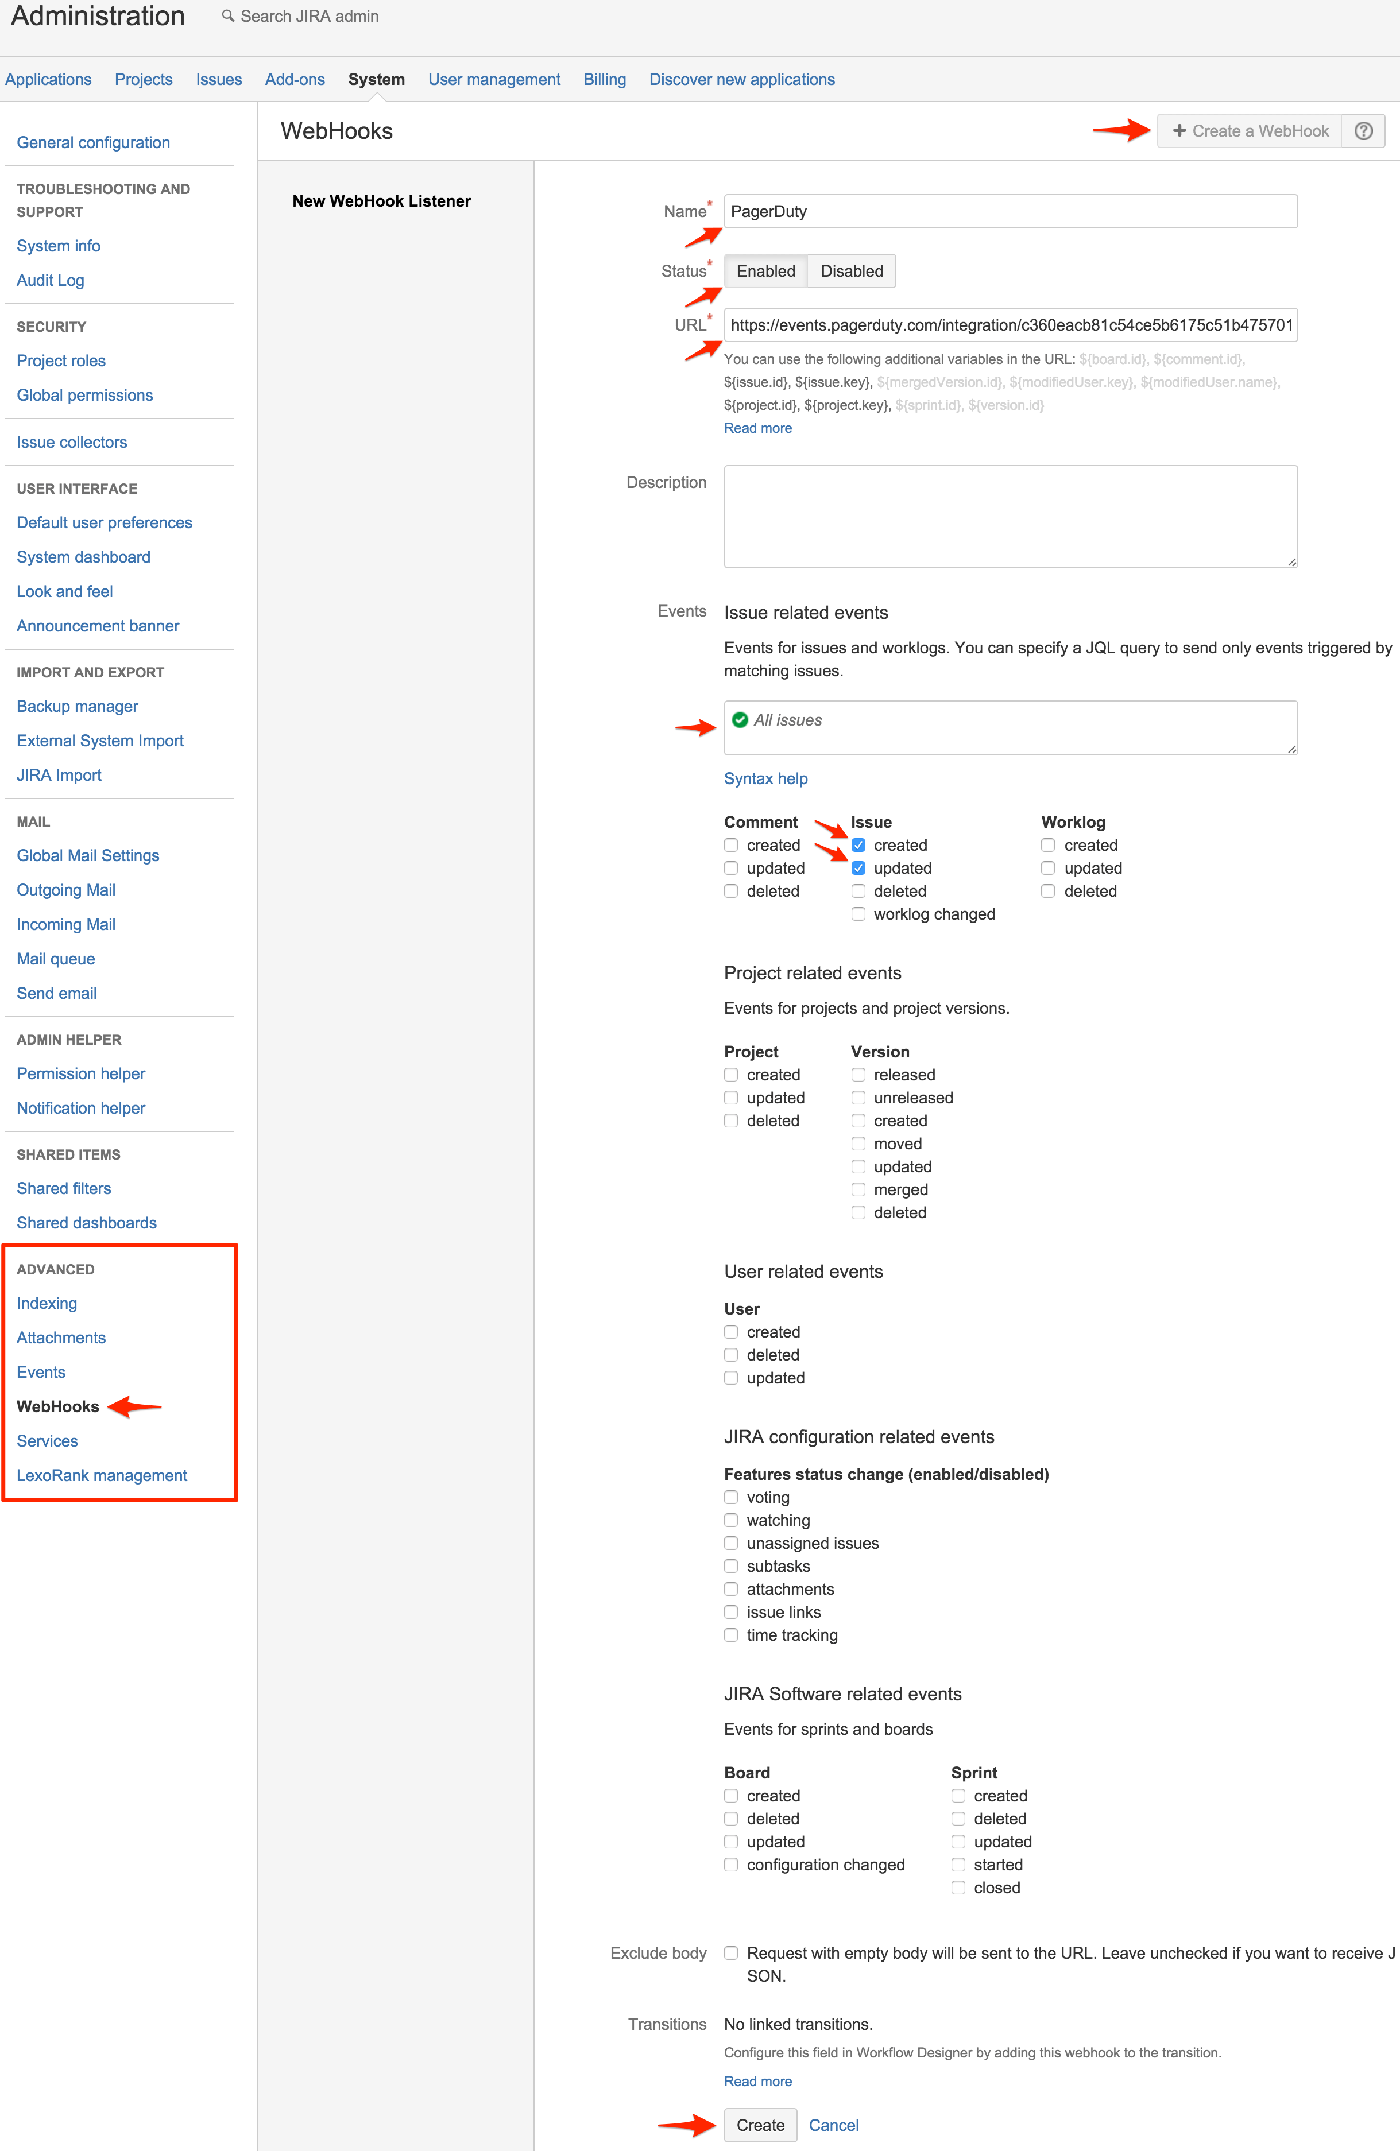Enable Comment created event
This screenshot has width=1400, height=2151.
tap(731, 845)
